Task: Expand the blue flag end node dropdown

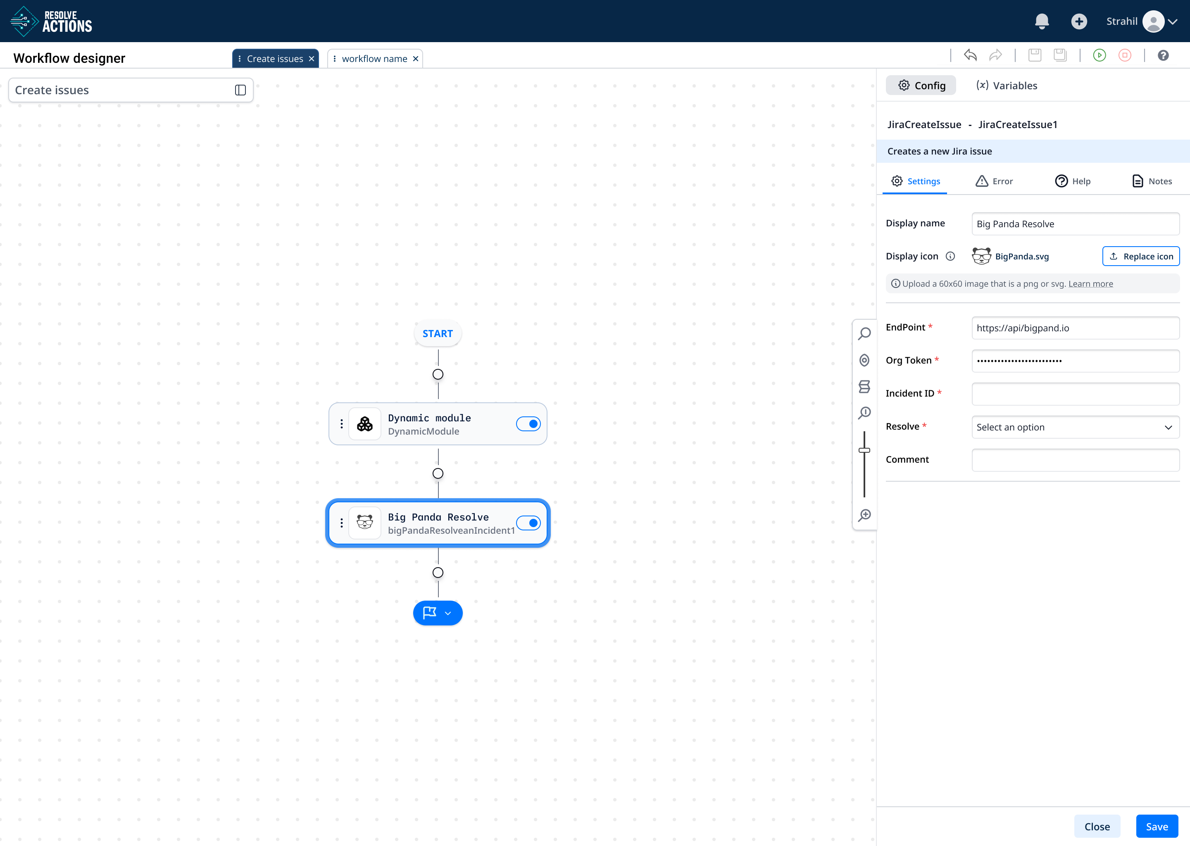Action: click(447, 613)
